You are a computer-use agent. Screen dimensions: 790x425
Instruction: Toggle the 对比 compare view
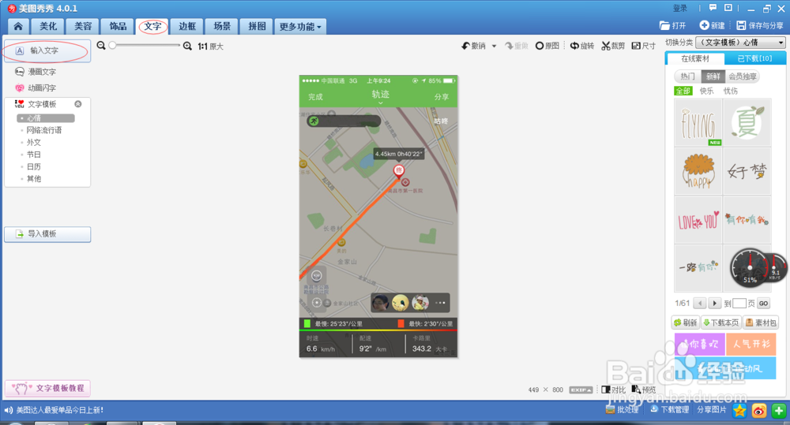click(x=613, y=390)
